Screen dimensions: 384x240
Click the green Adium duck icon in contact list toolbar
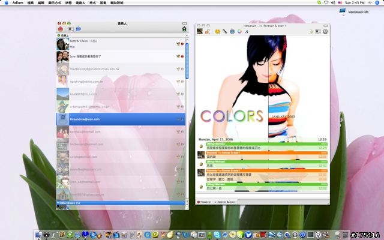(x=184, y=29)
